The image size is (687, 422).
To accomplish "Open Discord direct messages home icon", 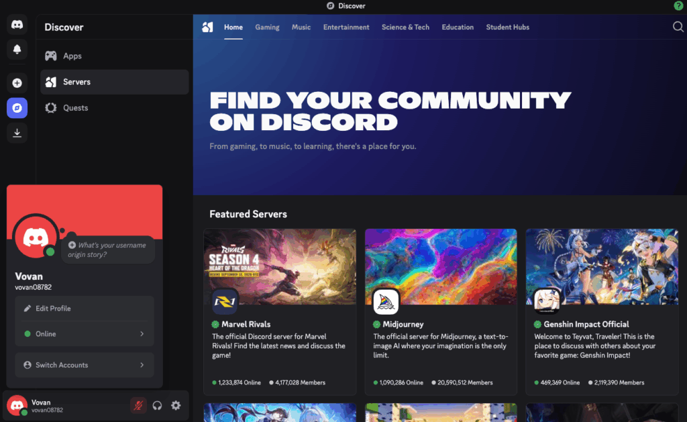I will (17, 24).
